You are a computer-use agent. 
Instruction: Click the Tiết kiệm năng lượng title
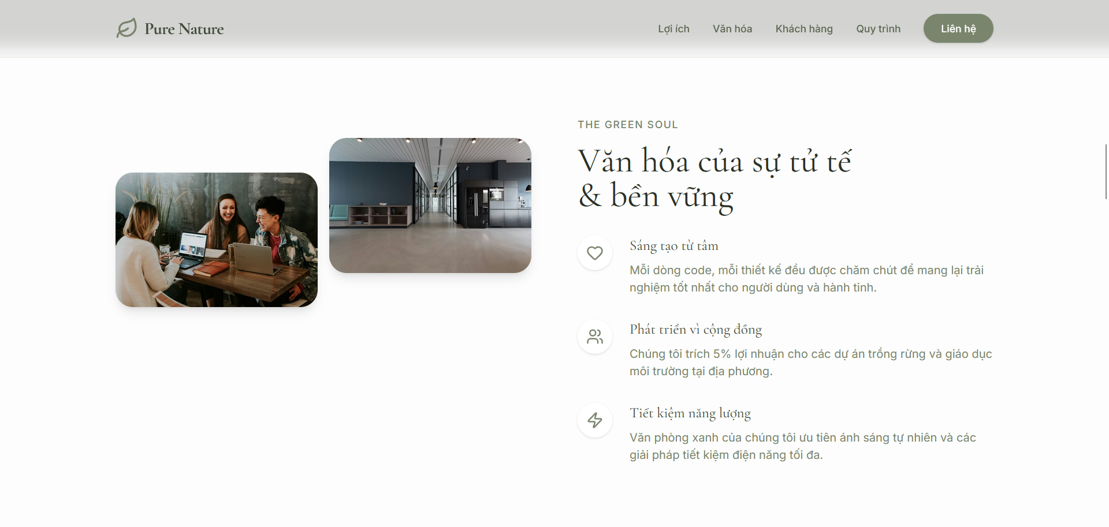pyautogui.click(x=690, y=413)
